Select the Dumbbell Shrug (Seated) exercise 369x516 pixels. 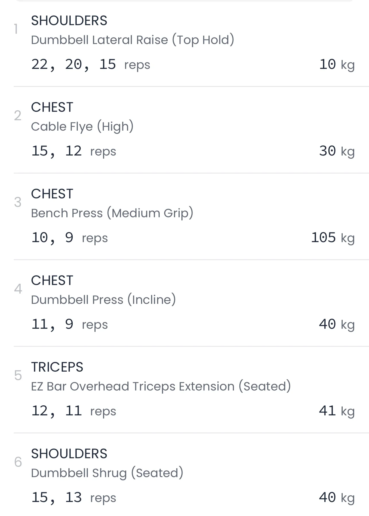[107, 473]
